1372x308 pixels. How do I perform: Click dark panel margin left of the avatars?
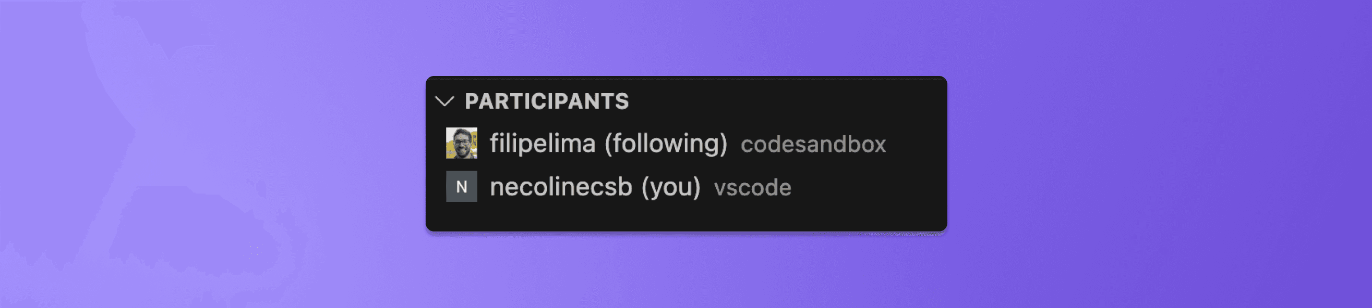[x=436, y=164]
